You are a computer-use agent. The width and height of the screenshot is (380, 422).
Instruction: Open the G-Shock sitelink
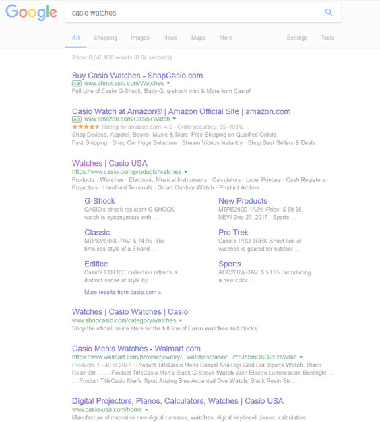[100, 201]
